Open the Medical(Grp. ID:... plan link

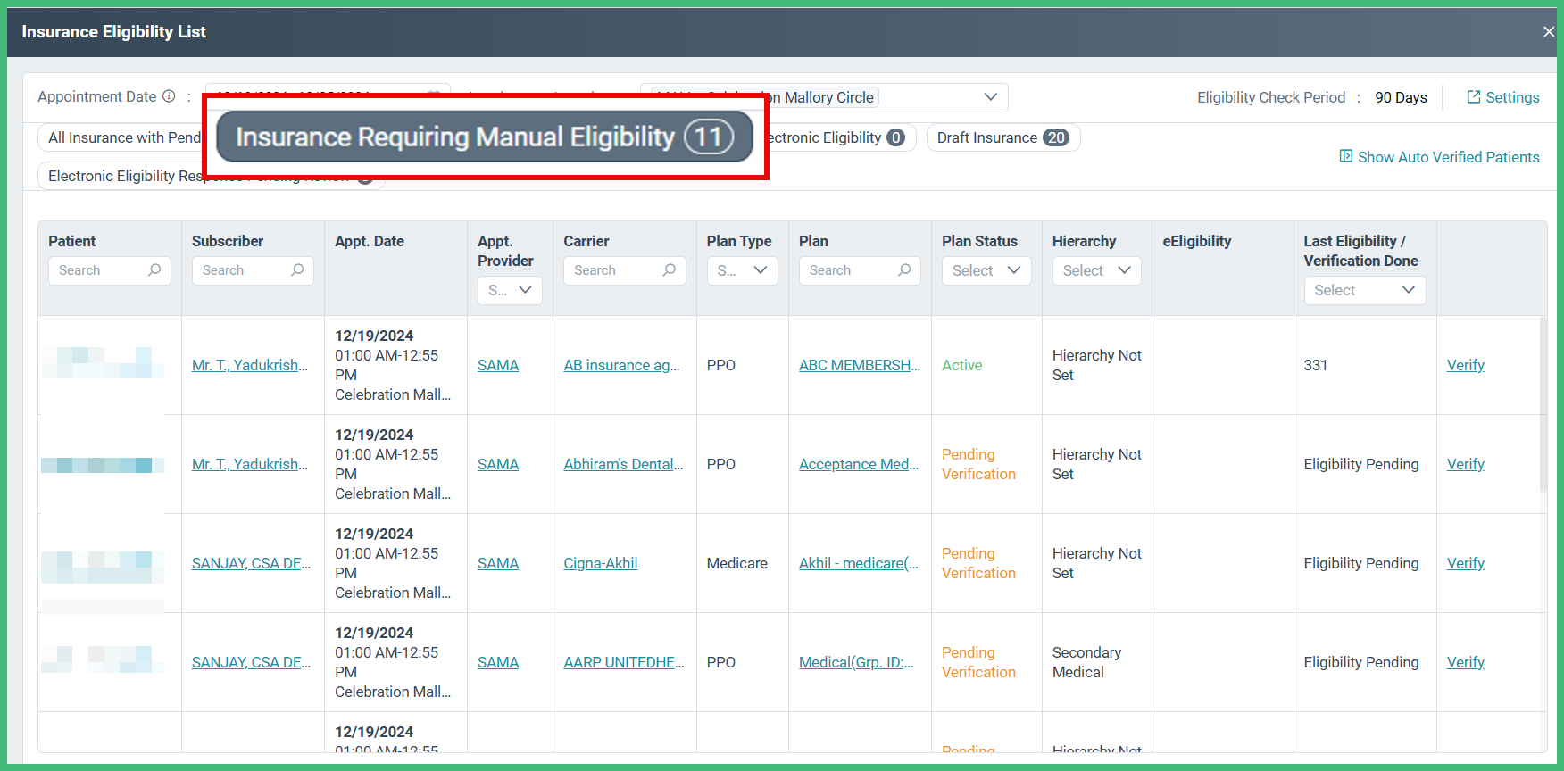pyautogui.click(x=856, y=662)
